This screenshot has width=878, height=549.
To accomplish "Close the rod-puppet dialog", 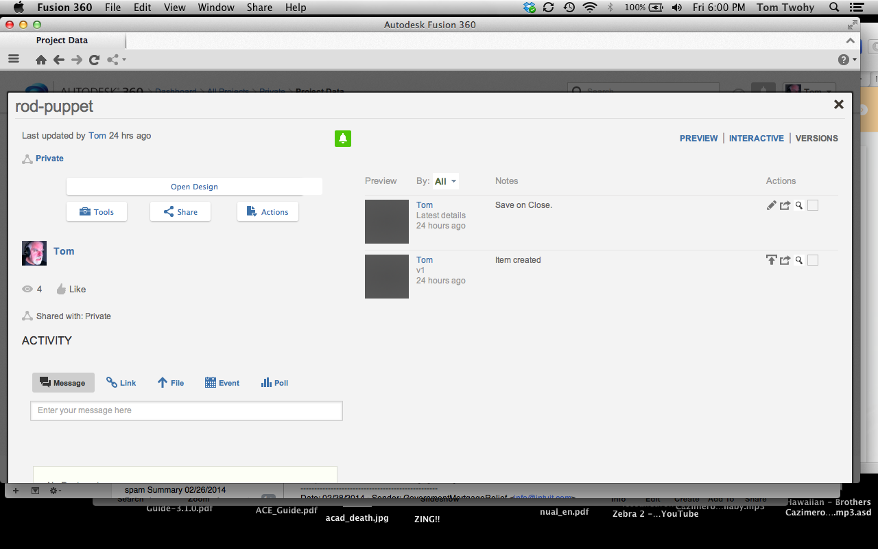I will 838,104.
